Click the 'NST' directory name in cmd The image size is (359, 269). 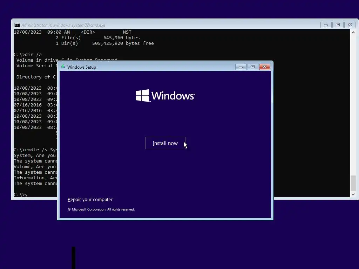(x=127, y=32)
